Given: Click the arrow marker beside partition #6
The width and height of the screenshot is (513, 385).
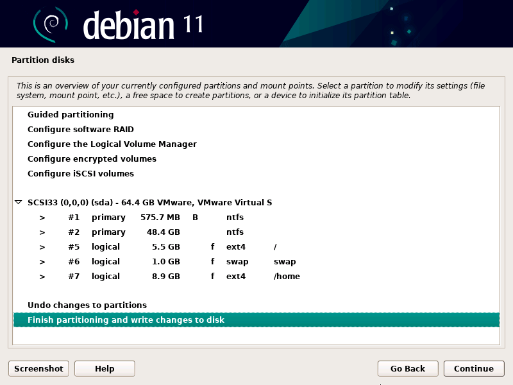Looking at the screenshot, I should [42, 262].
